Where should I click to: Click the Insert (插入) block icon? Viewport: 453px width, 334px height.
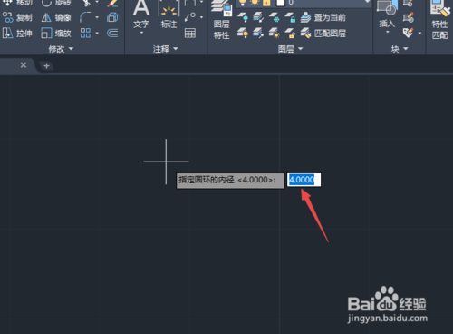pos(387,14)
